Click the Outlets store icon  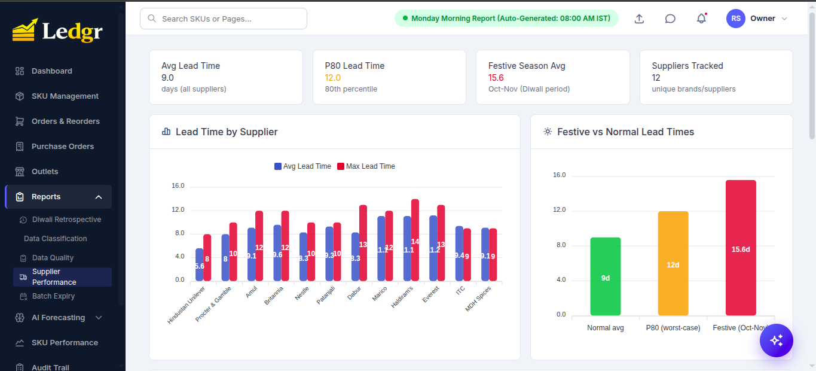click(x=20, y=171)
